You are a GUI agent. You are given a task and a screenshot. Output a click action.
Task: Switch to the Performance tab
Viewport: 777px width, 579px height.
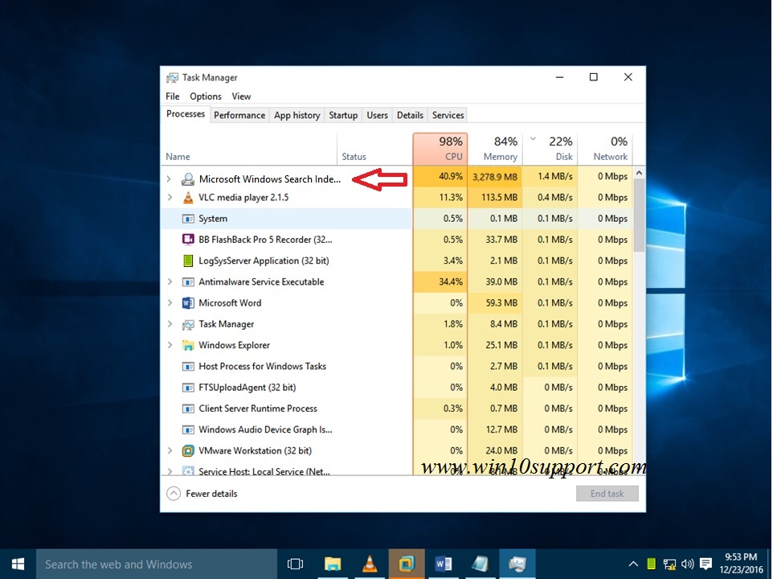[239, 115]
